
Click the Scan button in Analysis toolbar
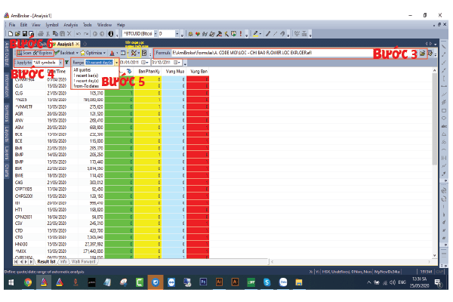[x=24, y=53]
